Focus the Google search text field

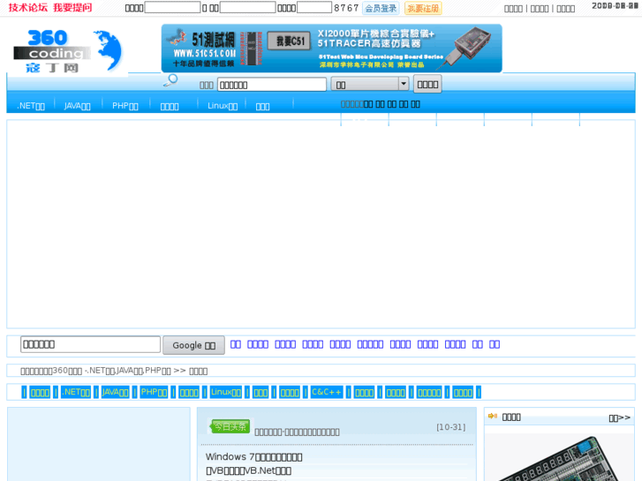(x=90, y=344)
